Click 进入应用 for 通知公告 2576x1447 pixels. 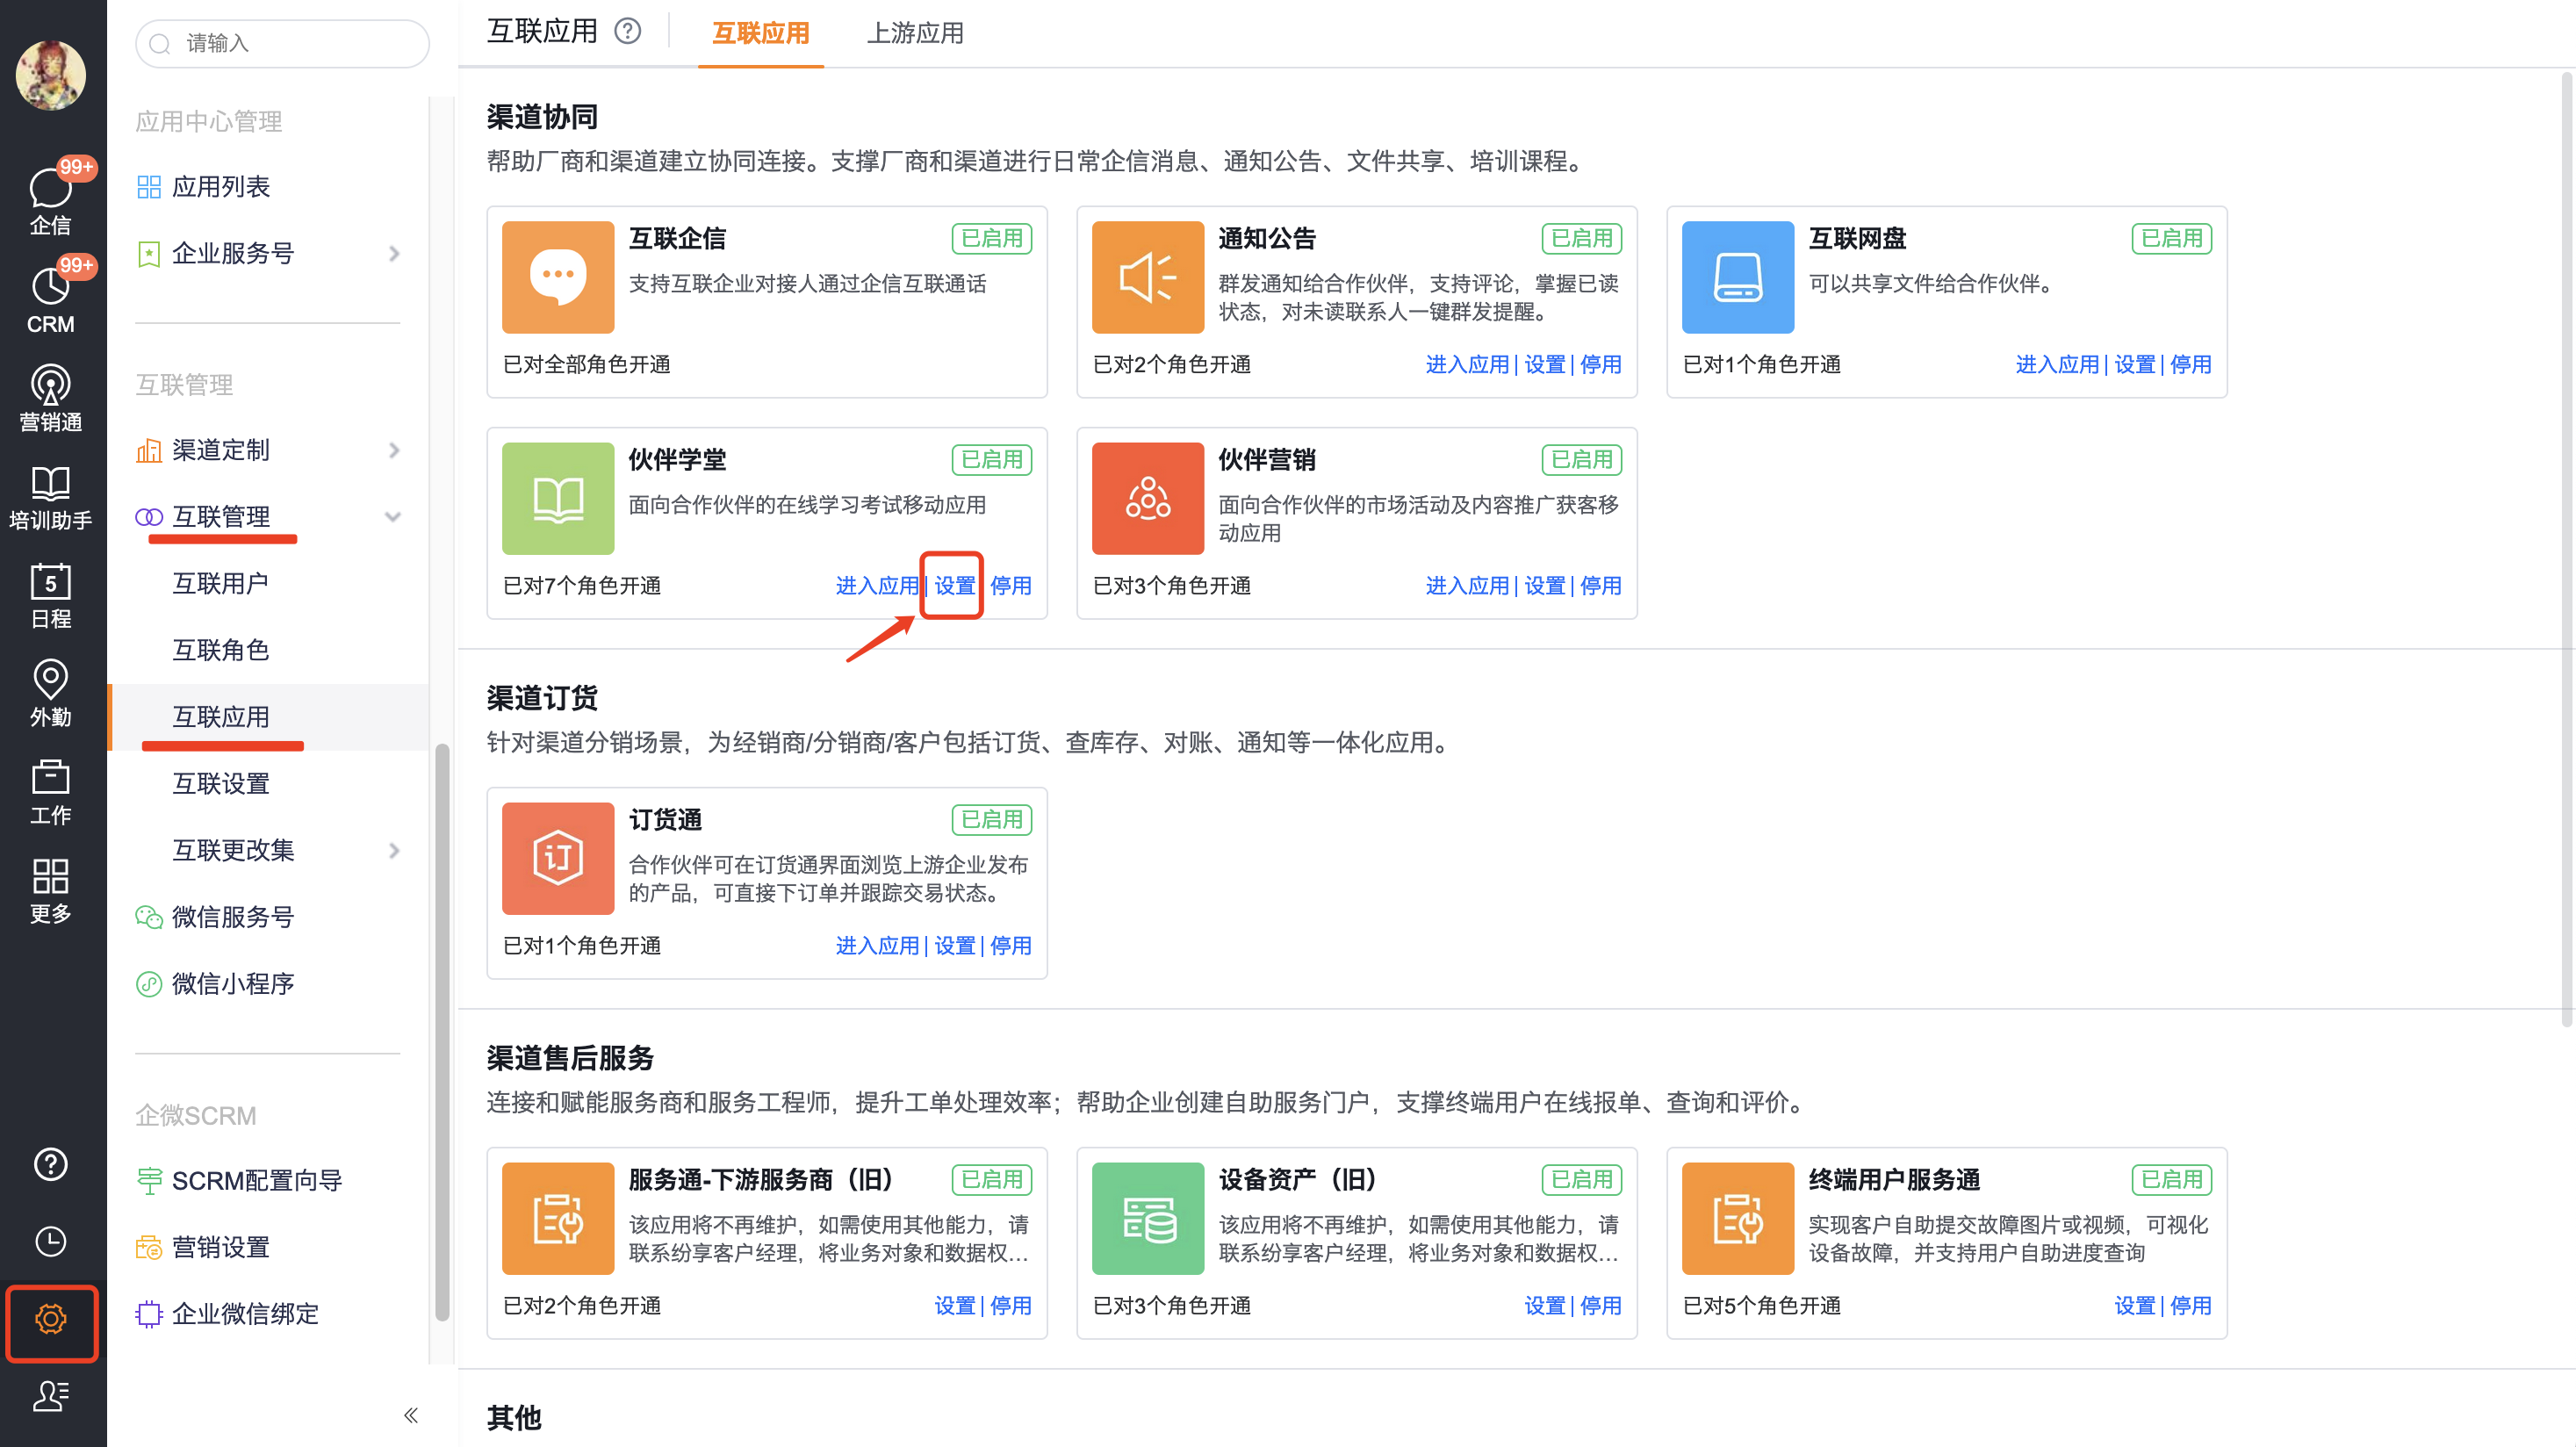click(x=1467, y=364)
